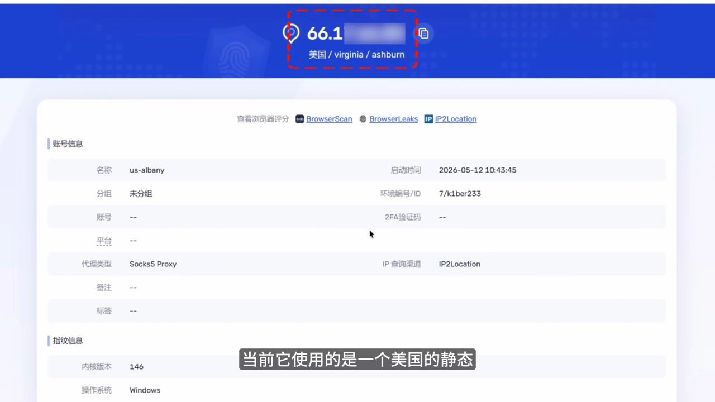Click operating system value Windows

pos(145,390)
